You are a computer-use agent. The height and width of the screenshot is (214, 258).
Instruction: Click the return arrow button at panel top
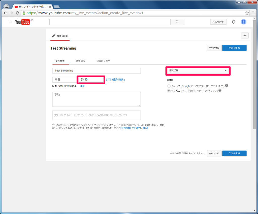coord(245,35)
